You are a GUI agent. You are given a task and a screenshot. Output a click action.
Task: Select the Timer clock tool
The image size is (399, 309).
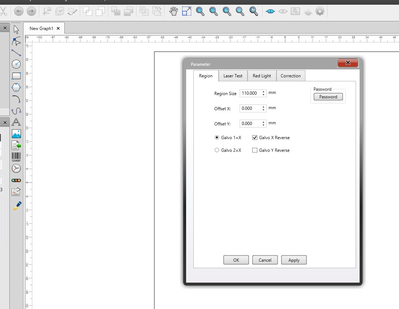(16, 168)
